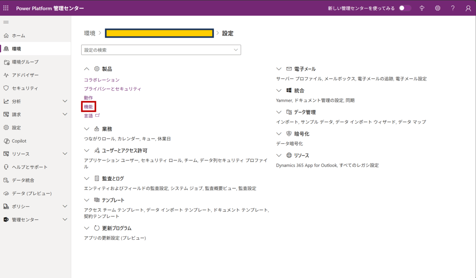Expand the 業務 section chevron

coord(87,129)
